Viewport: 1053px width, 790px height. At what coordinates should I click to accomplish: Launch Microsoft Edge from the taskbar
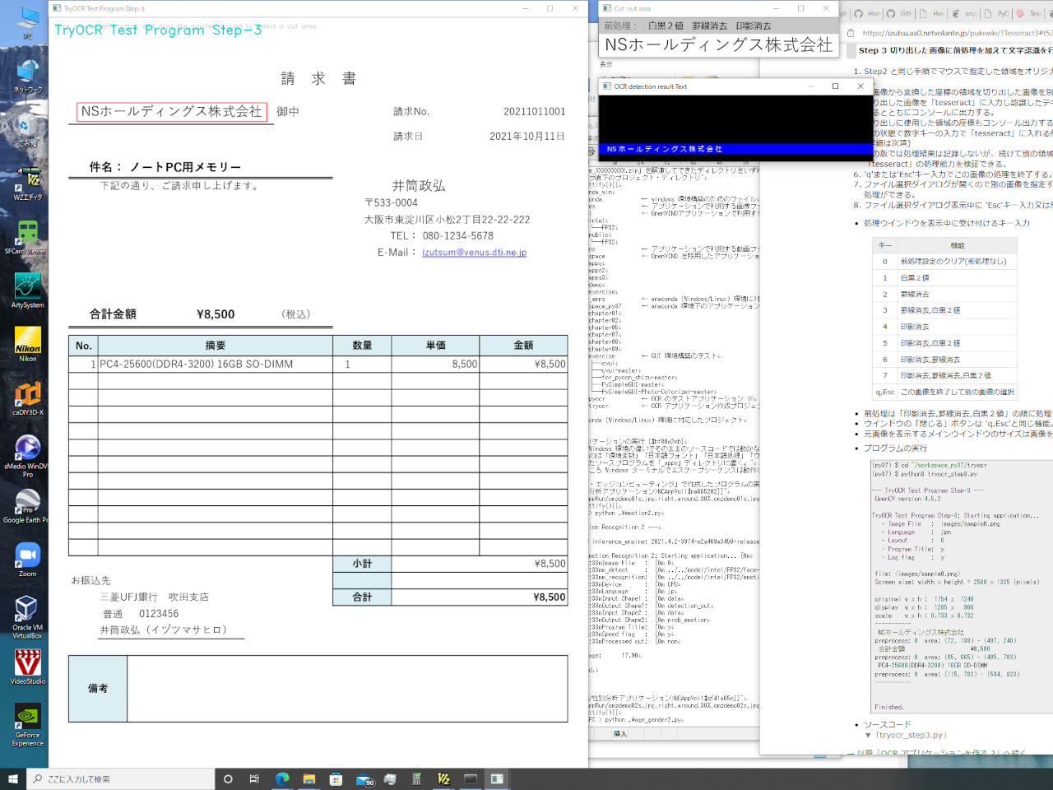pos(283,779)
